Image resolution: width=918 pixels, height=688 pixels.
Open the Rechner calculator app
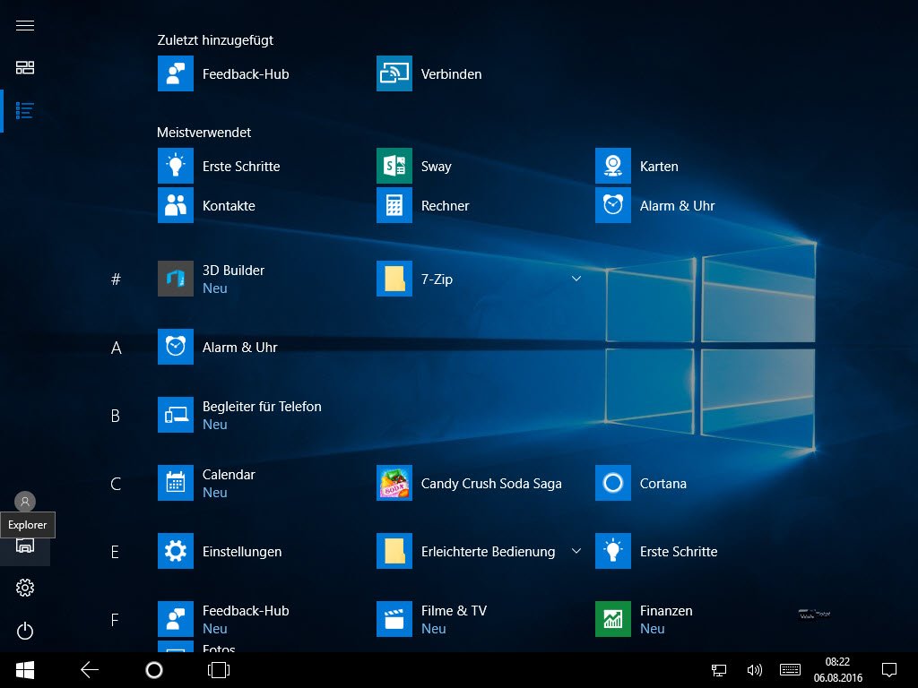click(394, 206)
